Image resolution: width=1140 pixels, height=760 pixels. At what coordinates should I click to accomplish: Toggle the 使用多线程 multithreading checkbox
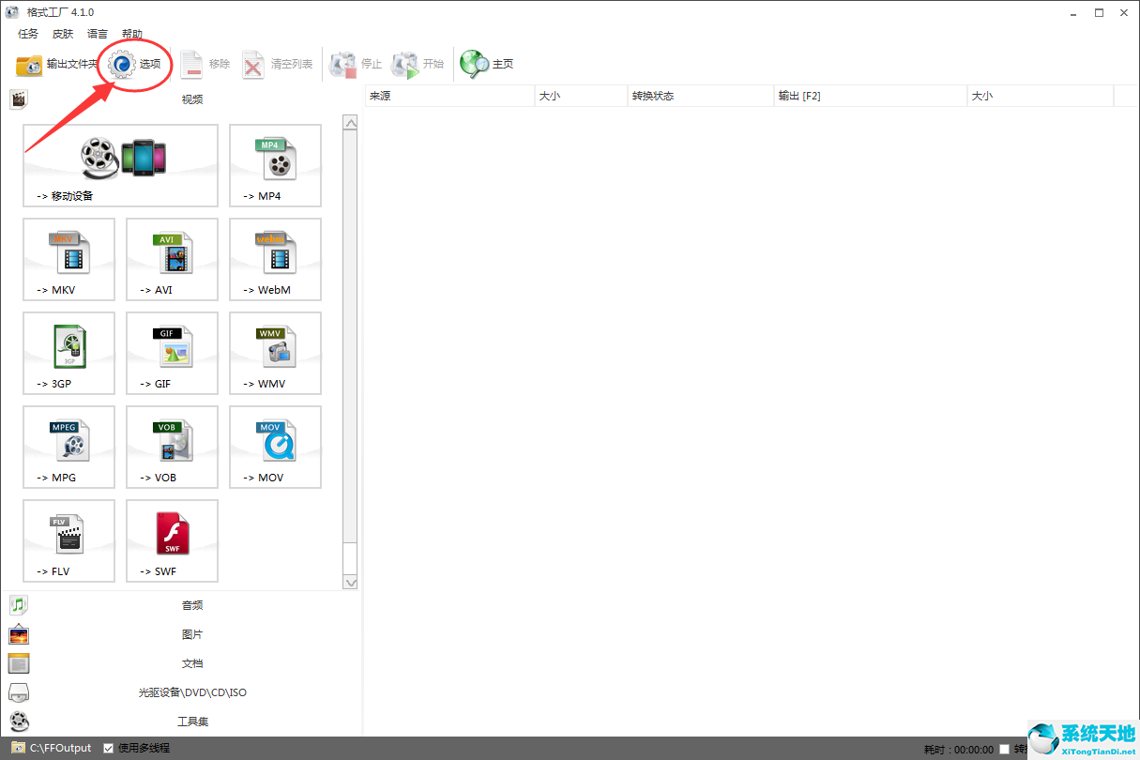(109, 748)
